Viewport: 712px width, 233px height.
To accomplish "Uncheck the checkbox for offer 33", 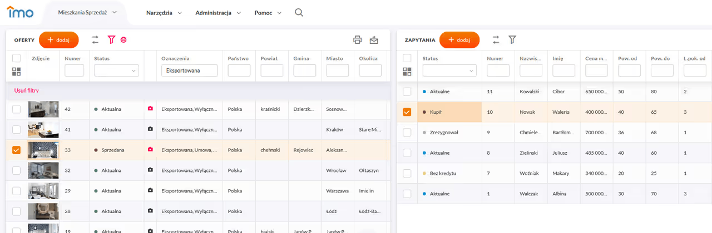I will click(16, 150).
